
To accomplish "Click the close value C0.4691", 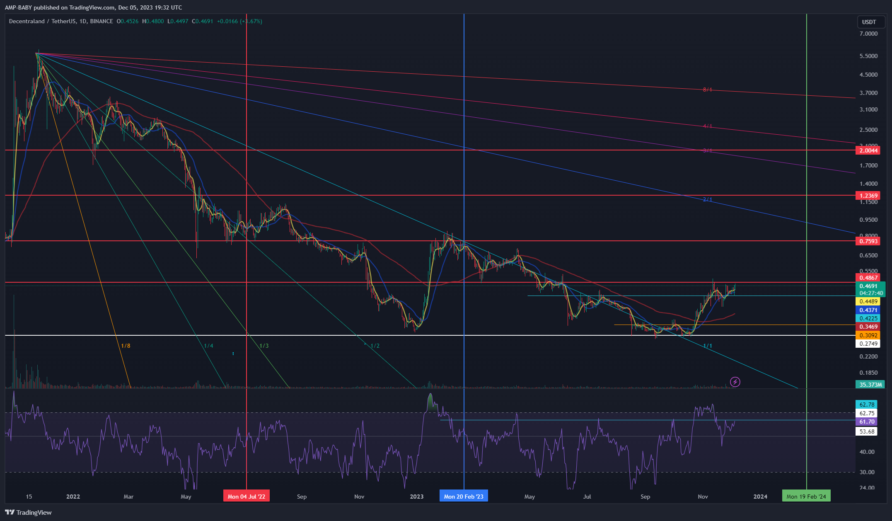I will click(x=202, y=21).
